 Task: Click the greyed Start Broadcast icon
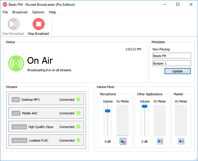pos(13,24)
